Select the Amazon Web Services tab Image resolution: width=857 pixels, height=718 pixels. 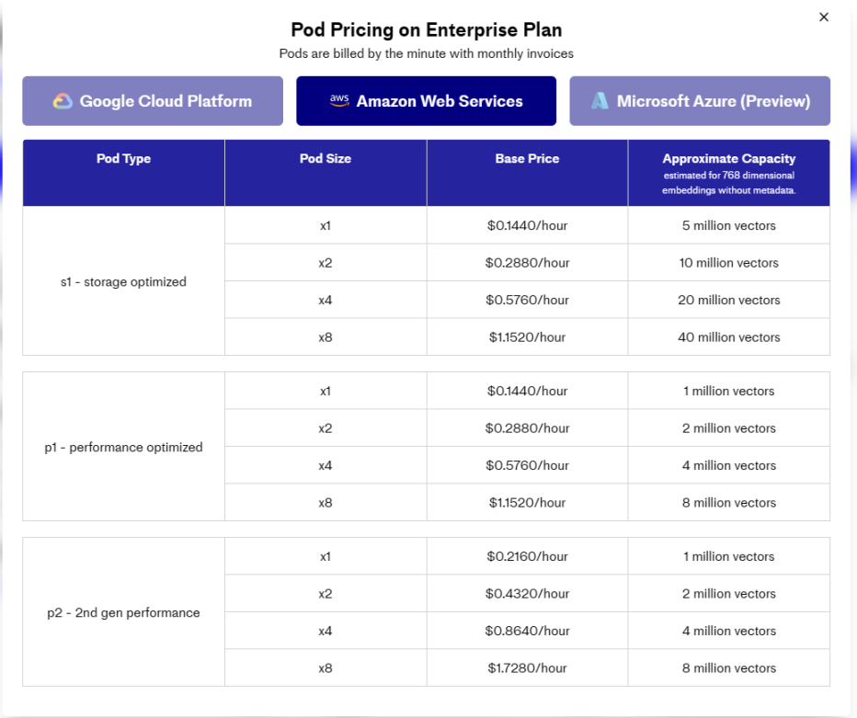point(427,101)
